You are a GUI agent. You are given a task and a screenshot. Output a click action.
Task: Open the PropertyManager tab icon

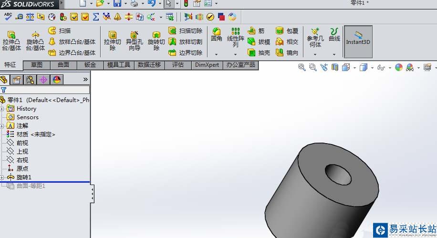[16, 80]
